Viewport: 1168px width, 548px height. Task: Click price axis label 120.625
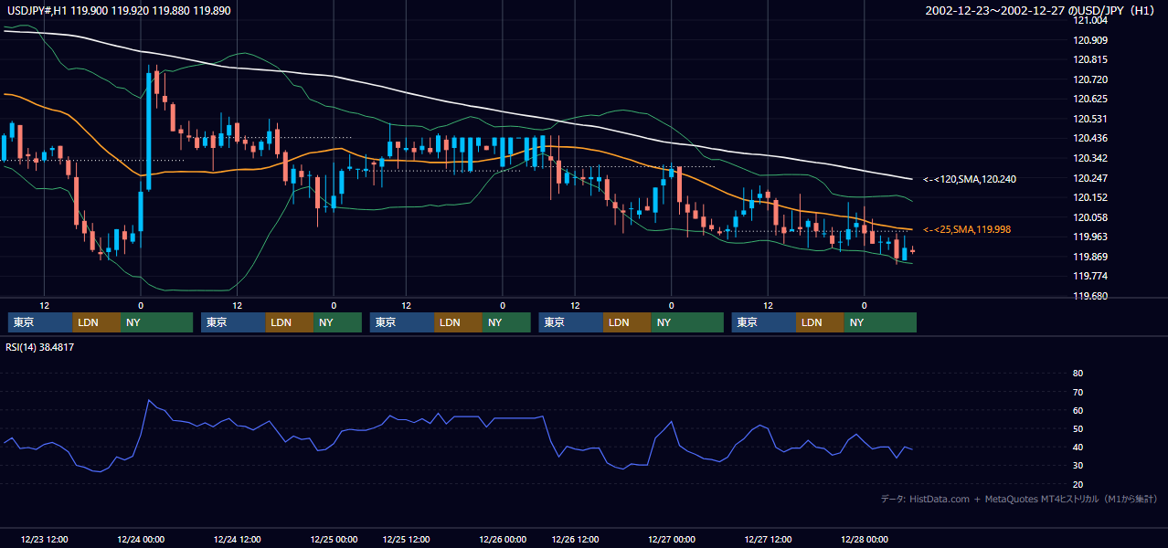1089,99
